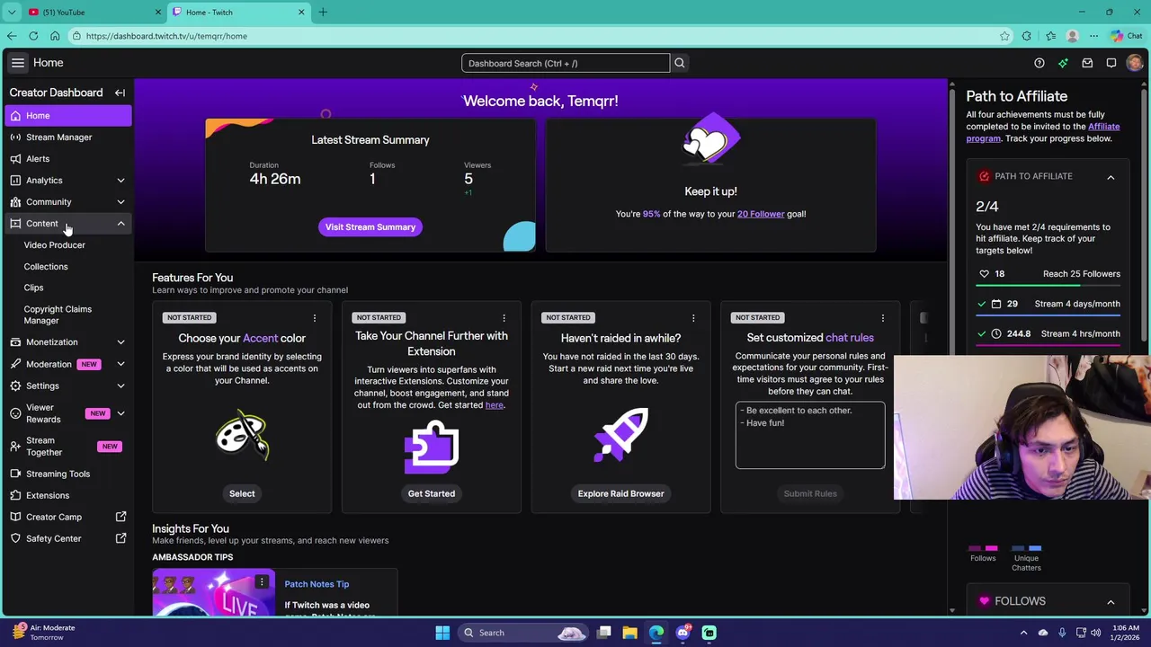Open options menu on chat rules card
The height and width of the screenshot is (647, 1151).
pos(882,317)
